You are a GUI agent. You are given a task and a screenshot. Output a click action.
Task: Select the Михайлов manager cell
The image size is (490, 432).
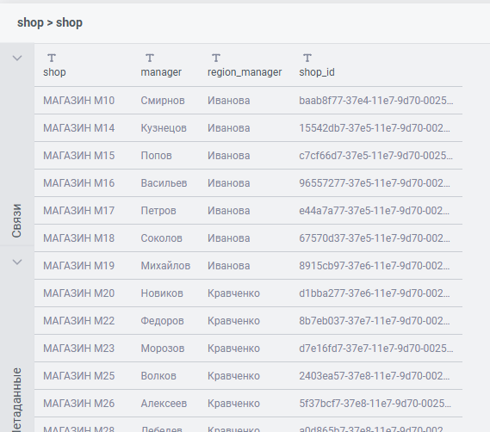165,266
